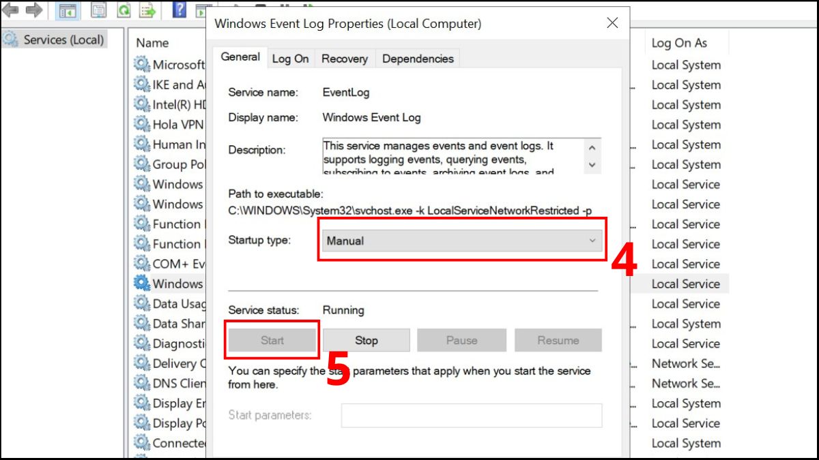The height and width of the screenshot is (460, 819).
Task: Open the Startup type dropdown
Action: tap(461, 241)
